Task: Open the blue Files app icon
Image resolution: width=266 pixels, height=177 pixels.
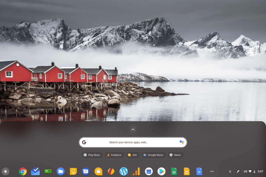Action: click(61, 171)
